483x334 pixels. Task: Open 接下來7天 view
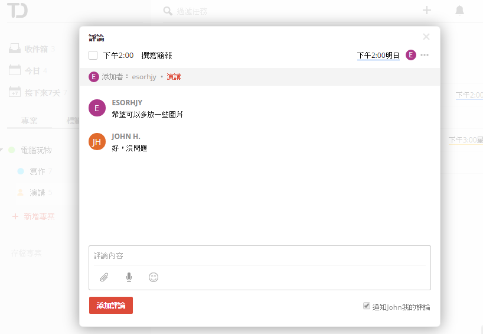click(42, 92)
